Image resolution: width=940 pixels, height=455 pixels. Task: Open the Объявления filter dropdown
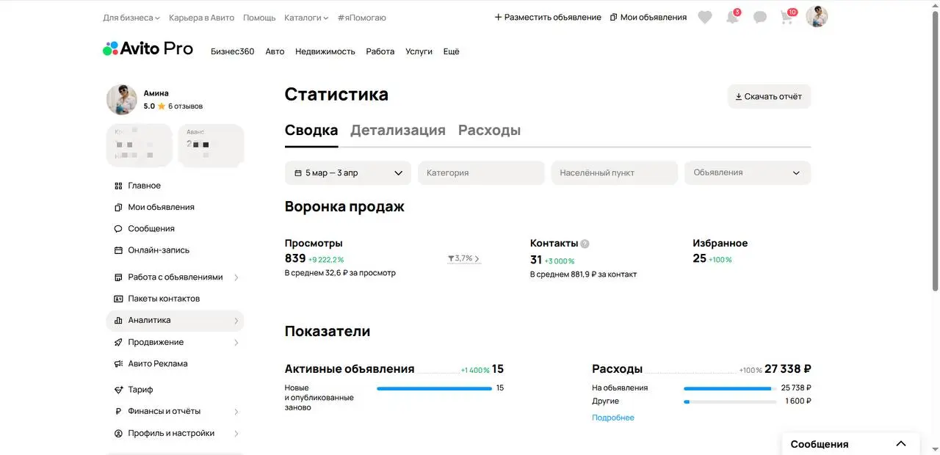pos(748,173)
